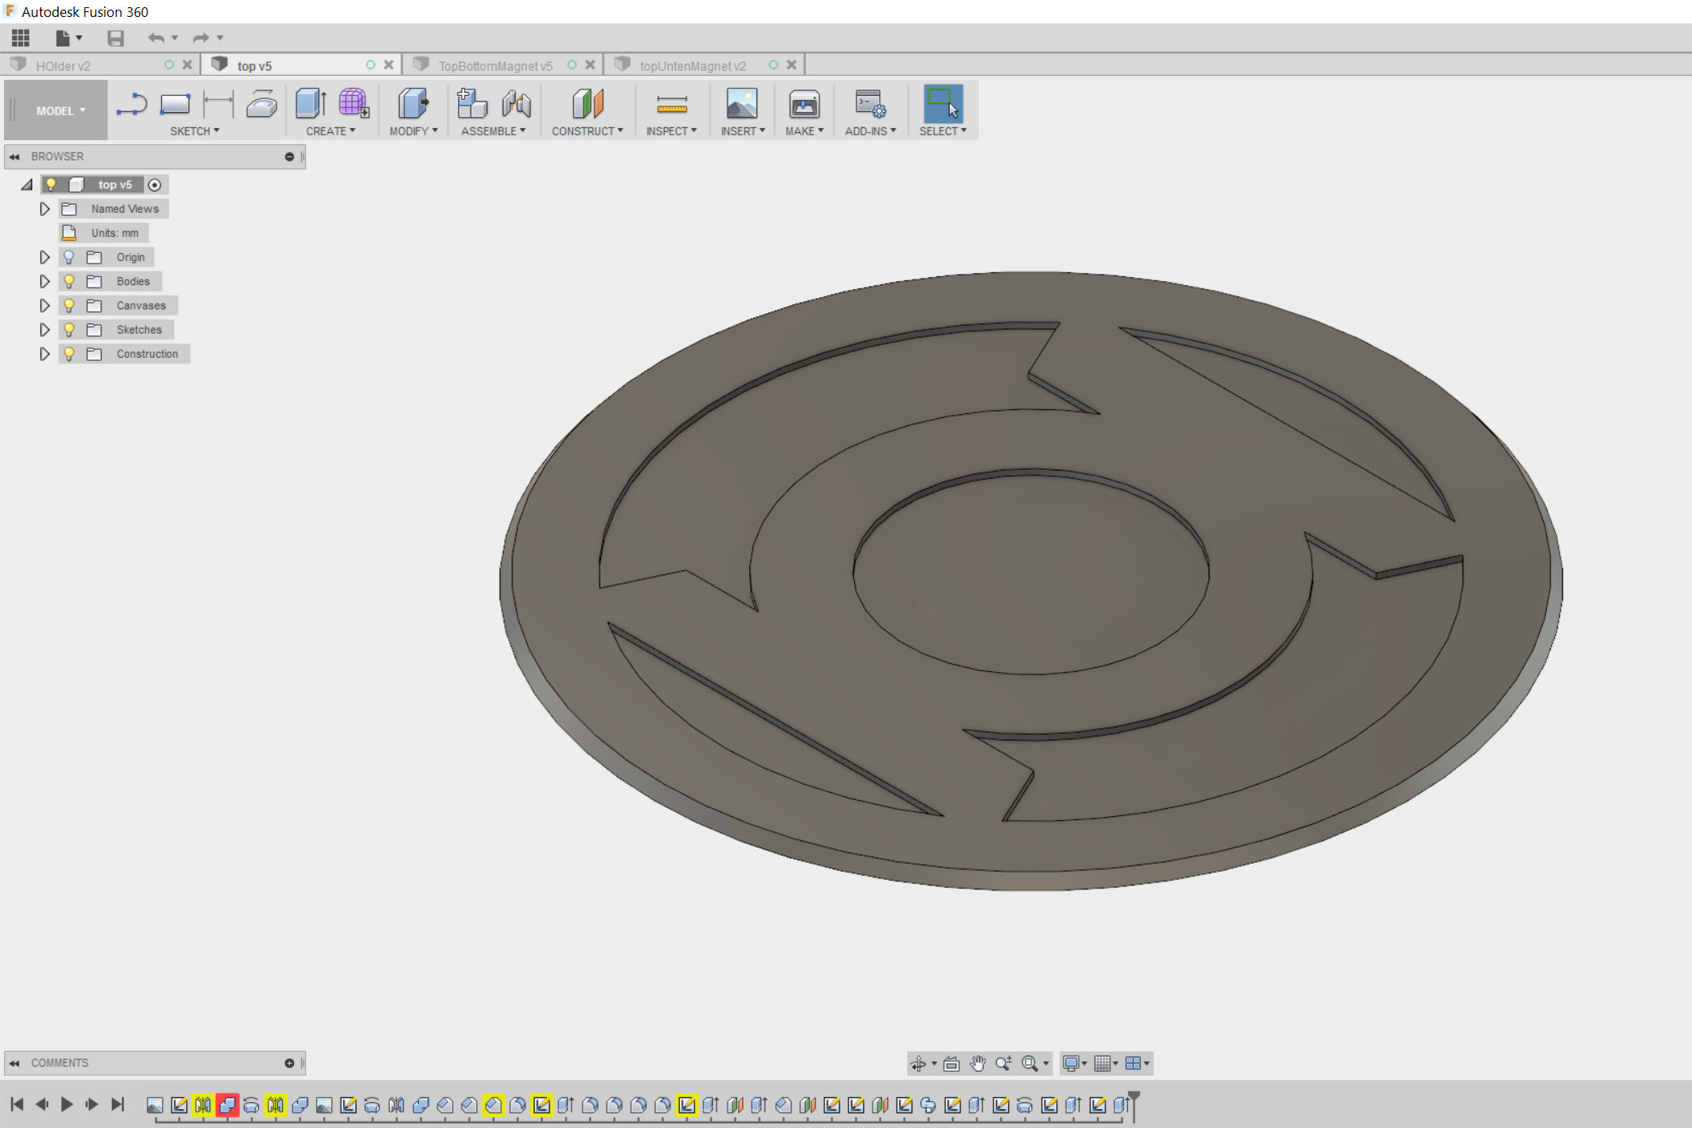Open the MODIFY menu label

point(413,131)
